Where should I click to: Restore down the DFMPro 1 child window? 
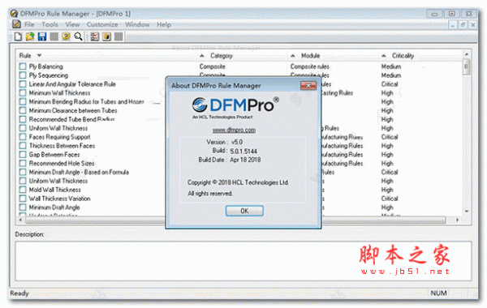[463, 25]
